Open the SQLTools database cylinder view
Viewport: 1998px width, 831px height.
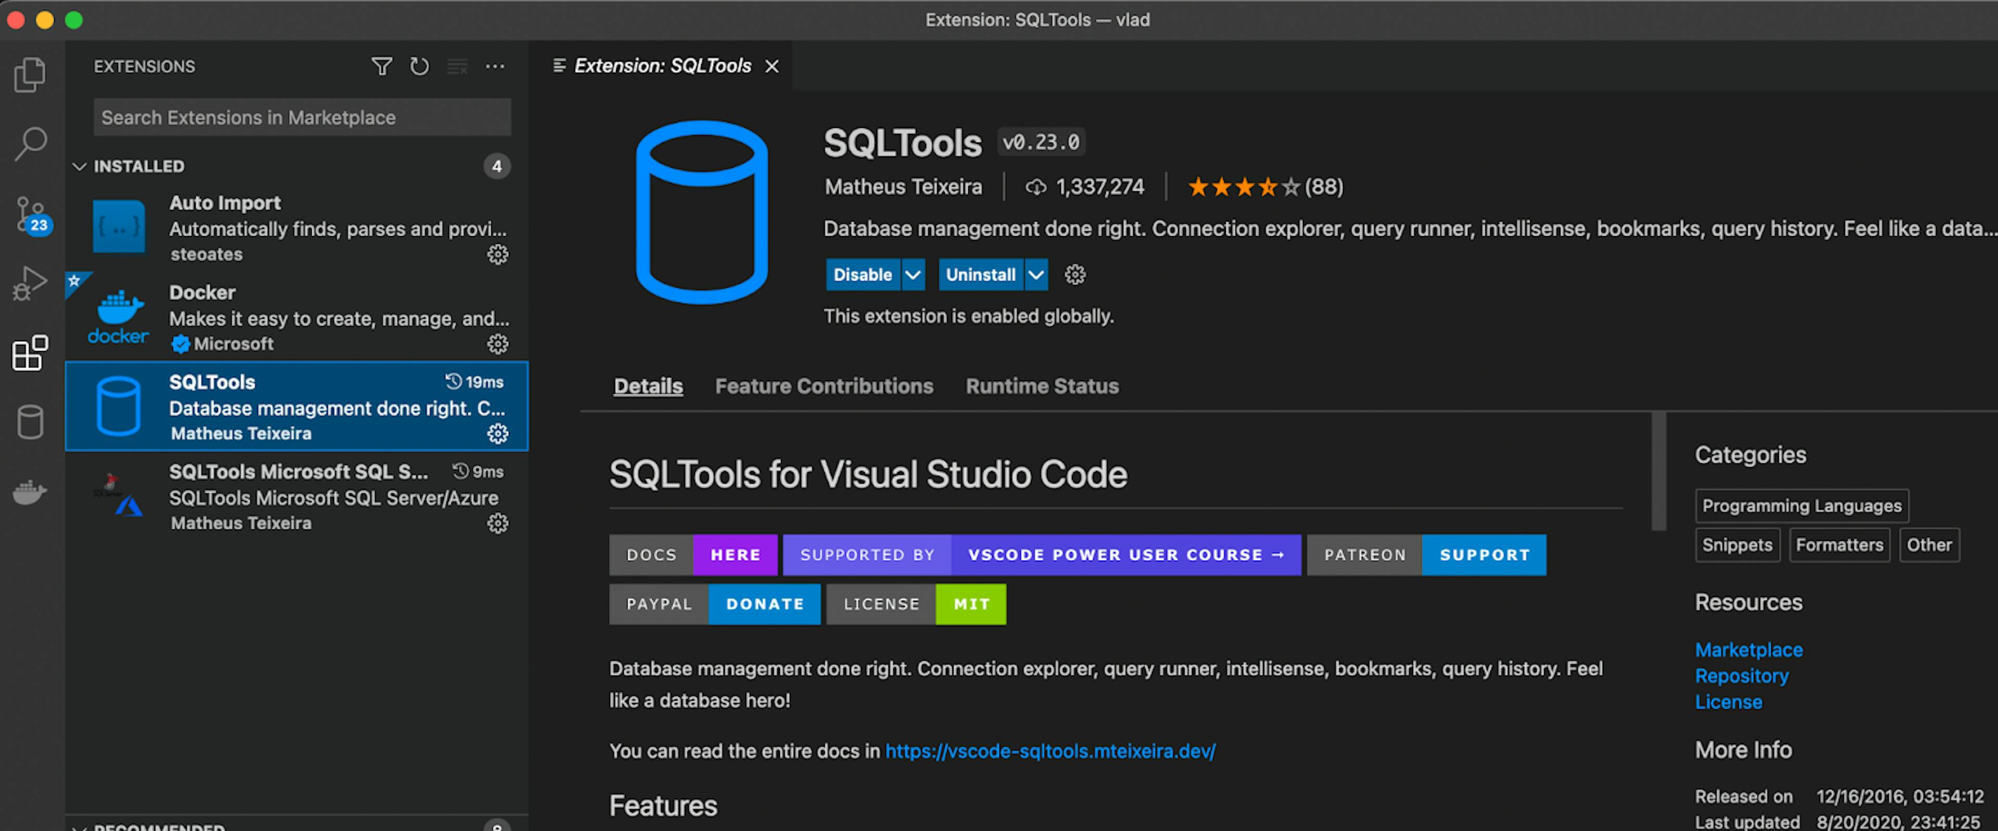(30, 422)
